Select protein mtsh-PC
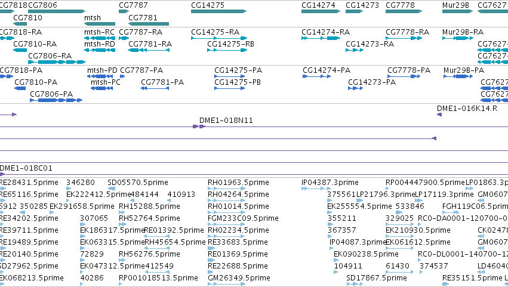Viewport: 508px width, 287px height. [101, 88]
